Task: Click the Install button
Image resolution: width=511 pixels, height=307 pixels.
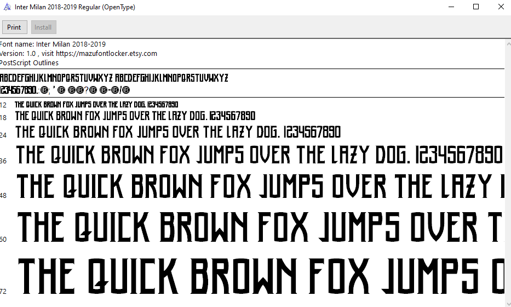Action: pyautogui.click(x=43, y=27)
